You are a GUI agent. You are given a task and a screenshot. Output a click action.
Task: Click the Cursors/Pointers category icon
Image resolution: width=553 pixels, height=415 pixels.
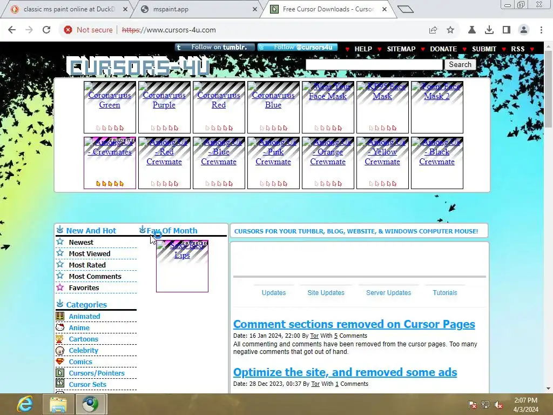(60, 373)
